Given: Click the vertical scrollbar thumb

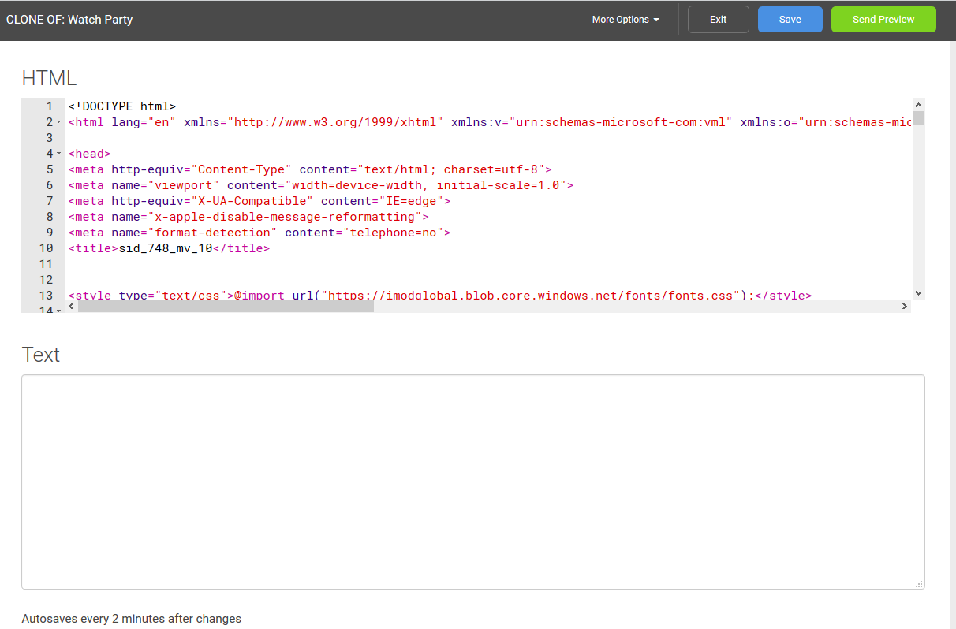Looking at the screenshot, I should 918,118.
